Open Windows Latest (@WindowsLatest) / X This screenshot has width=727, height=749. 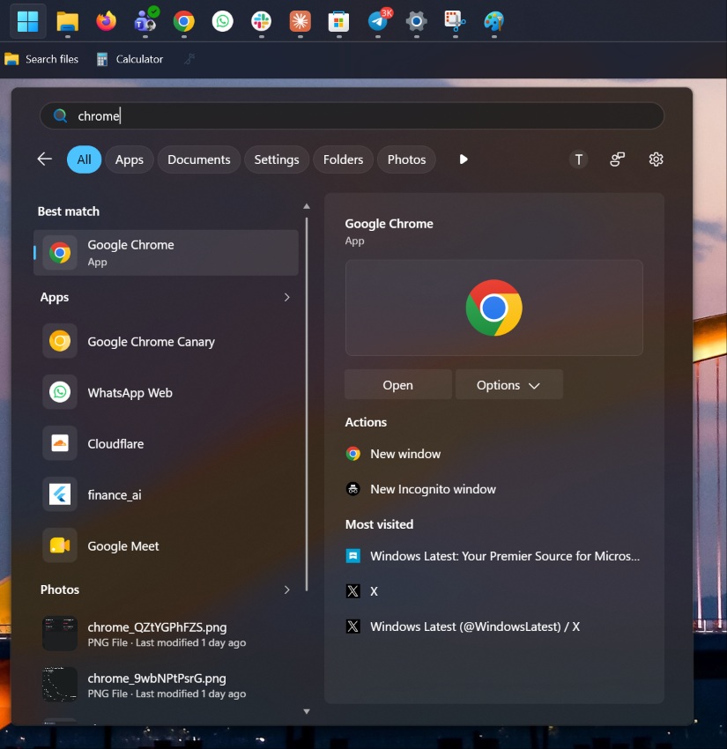pos(463,627)
